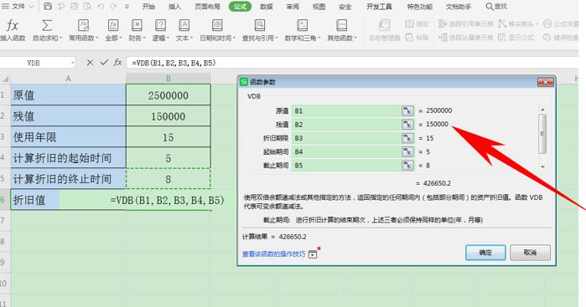Click the dialog argument list scrollbar thumb
This screenshot has height=307, width=586.
tap(542, 134)
